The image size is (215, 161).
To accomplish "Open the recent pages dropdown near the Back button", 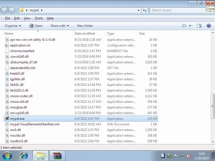I will [x=17, y=10].
